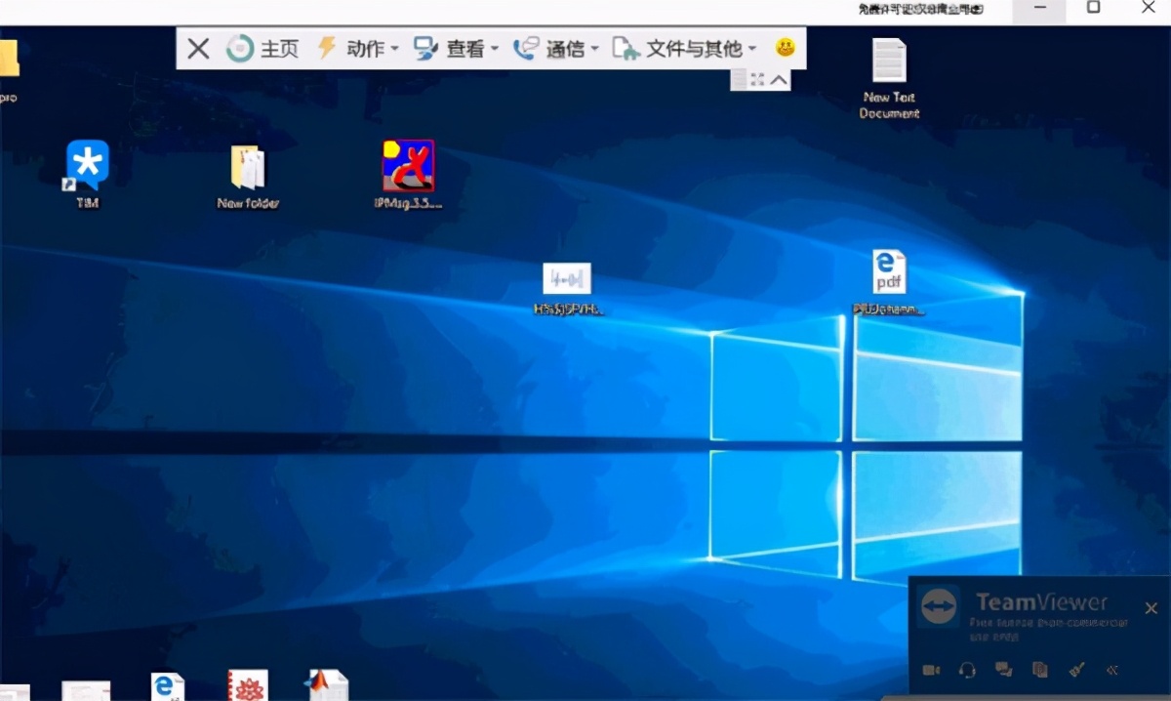The image size is (1171, 701).
Task: Start a video call from the TeamViewer panel
Action: [930, 671]
